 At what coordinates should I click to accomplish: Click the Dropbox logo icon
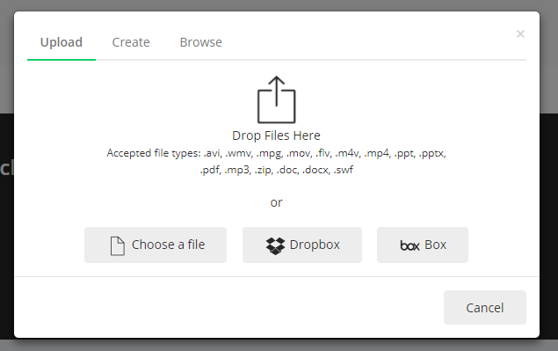(275, 246)
